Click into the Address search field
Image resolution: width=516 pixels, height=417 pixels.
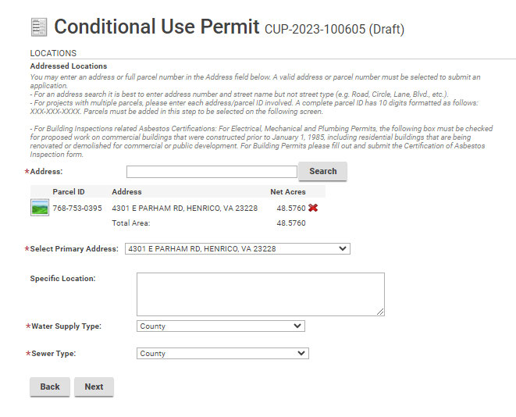coord(212,172)
